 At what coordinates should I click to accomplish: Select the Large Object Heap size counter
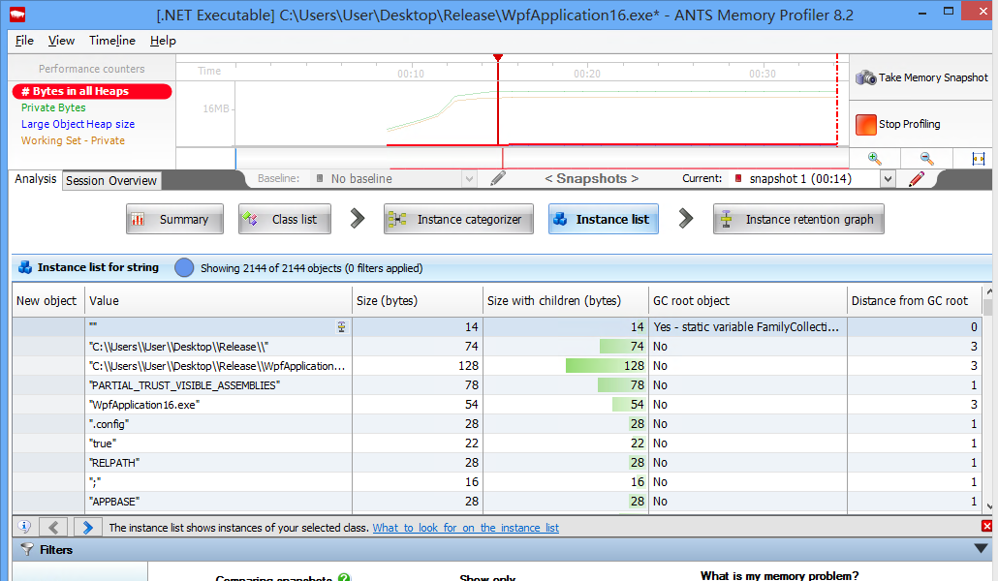tap(78, 124)
